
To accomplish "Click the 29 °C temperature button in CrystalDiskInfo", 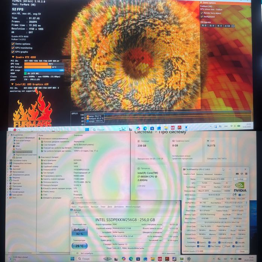I will click(x=79, y=246).
